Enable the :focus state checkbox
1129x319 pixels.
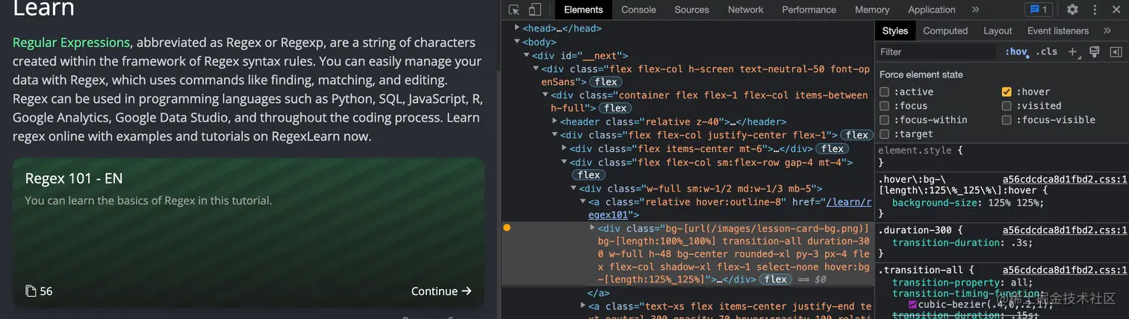click(x=884, y=106)
